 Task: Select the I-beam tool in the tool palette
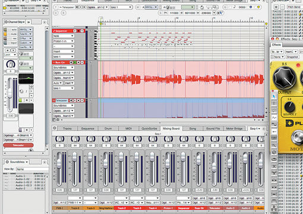point(274,103)
